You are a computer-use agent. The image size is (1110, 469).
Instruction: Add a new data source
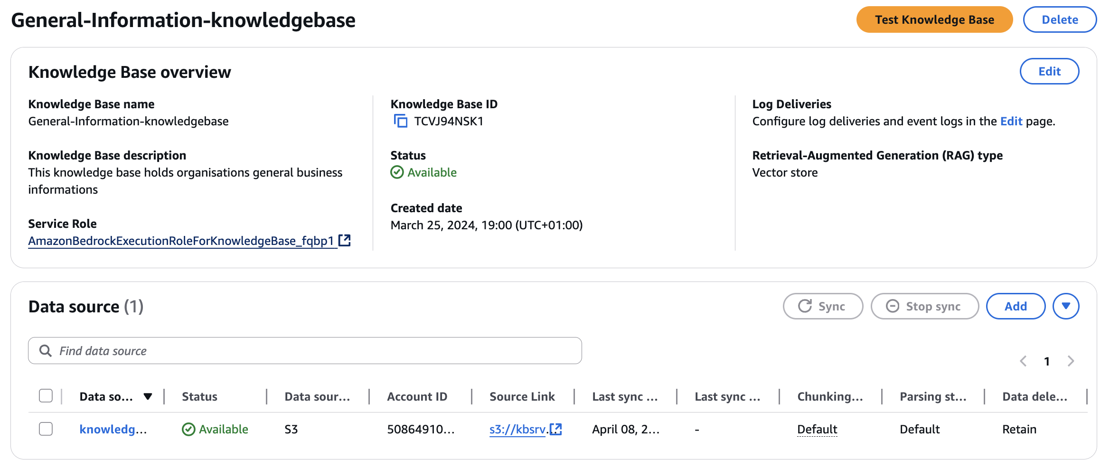pyautogui.click(x=1016, y=306)
